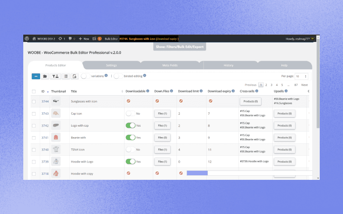This screenshot has height=214, width=343.
Task: Click the Title column sort handle
Action: coord(122,91)
